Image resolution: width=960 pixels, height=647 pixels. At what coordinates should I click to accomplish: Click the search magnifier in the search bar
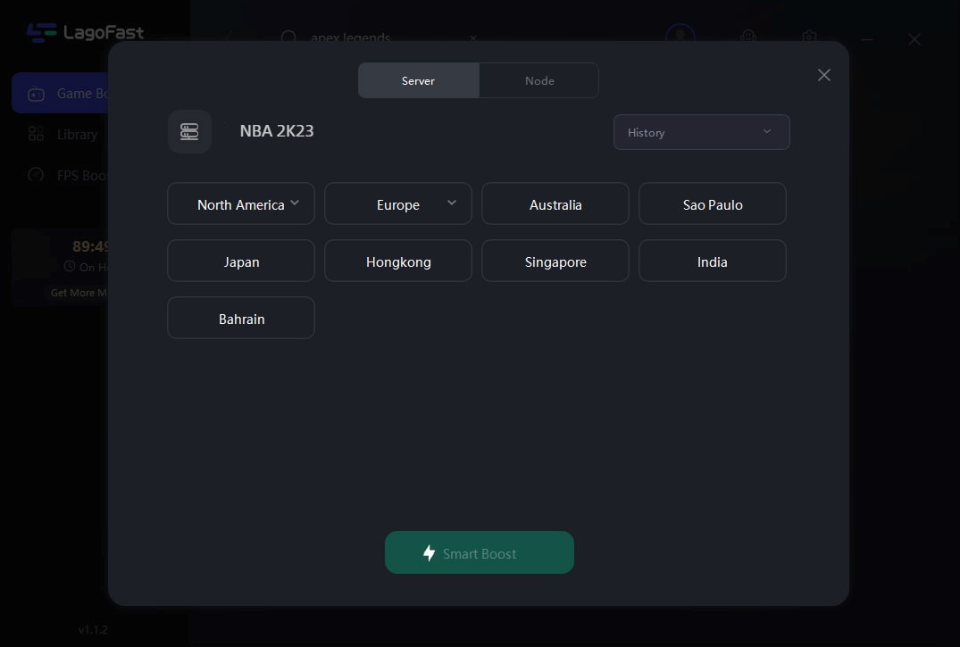pos(288,38)
